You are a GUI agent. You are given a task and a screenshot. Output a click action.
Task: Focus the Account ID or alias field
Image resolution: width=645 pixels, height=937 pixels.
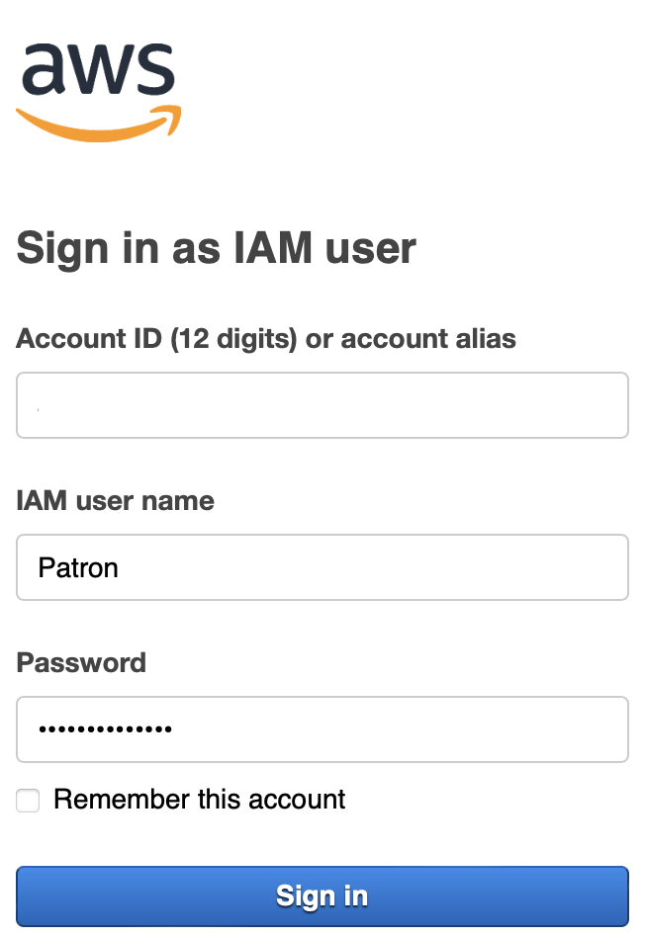pos(322,405)
